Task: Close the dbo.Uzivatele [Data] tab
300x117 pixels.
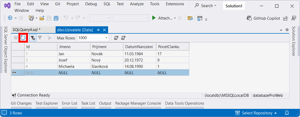Action: pos(104,30)
